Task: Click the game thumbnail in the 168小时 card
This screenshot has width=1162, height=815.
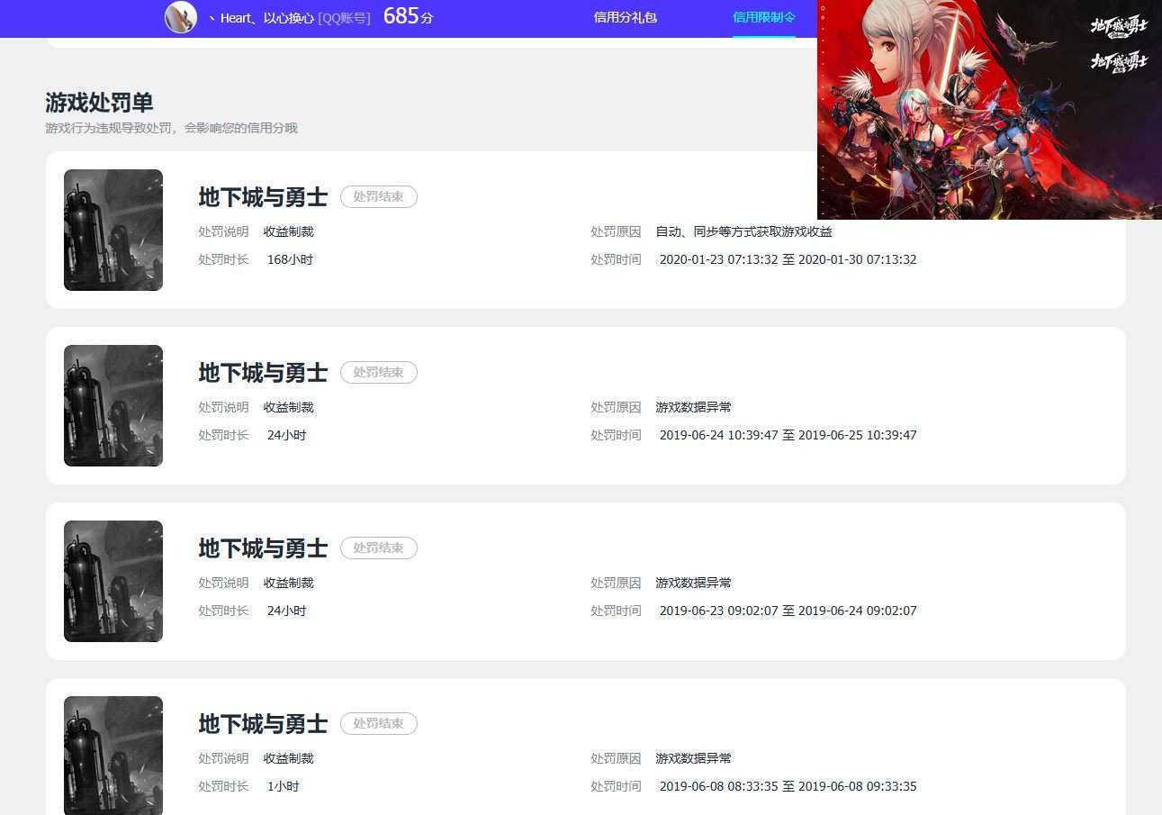Action: 113,230
